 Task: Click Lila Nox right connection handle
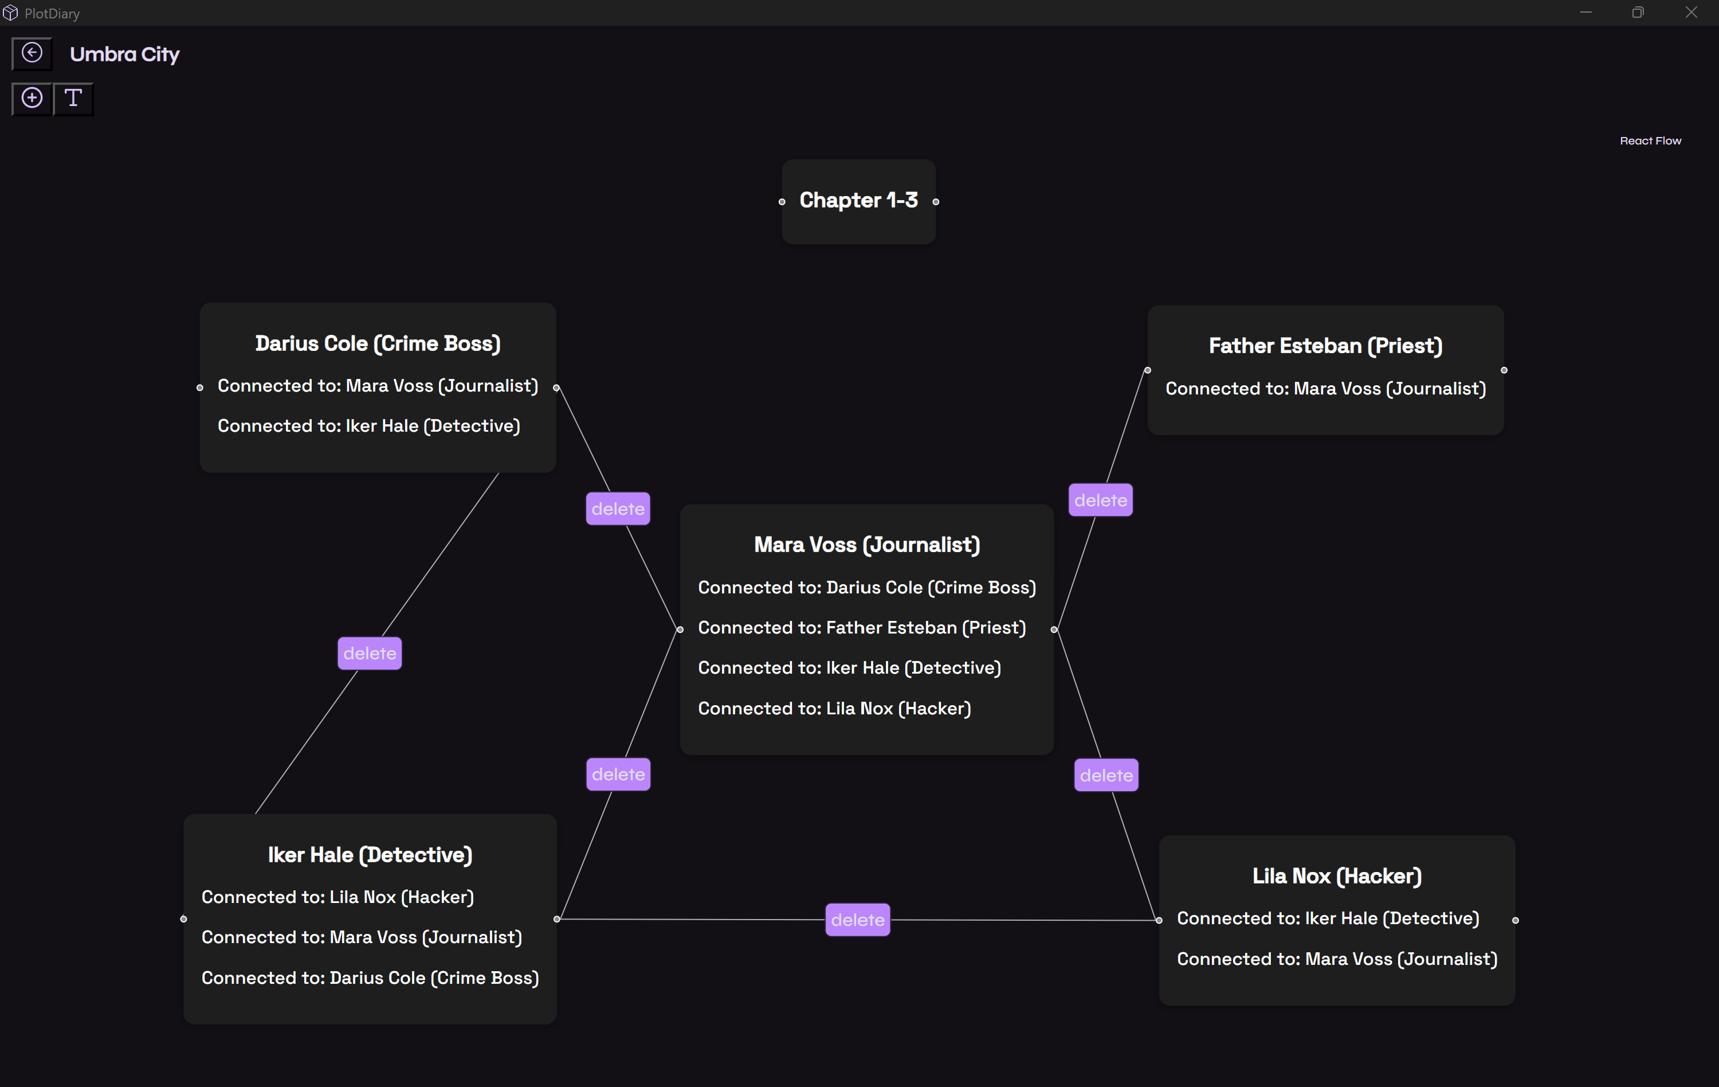click(1516, 921)
